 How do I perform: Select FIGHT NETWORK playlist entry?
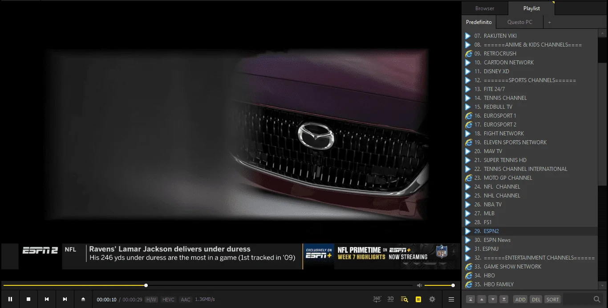click(531, 134)
